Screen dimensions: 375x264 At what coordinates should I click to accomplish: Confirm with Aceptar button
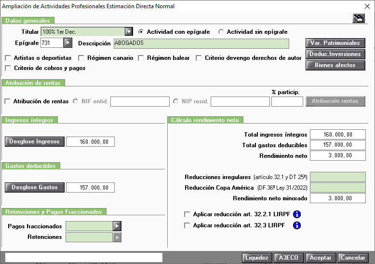[x=321, y=258]
